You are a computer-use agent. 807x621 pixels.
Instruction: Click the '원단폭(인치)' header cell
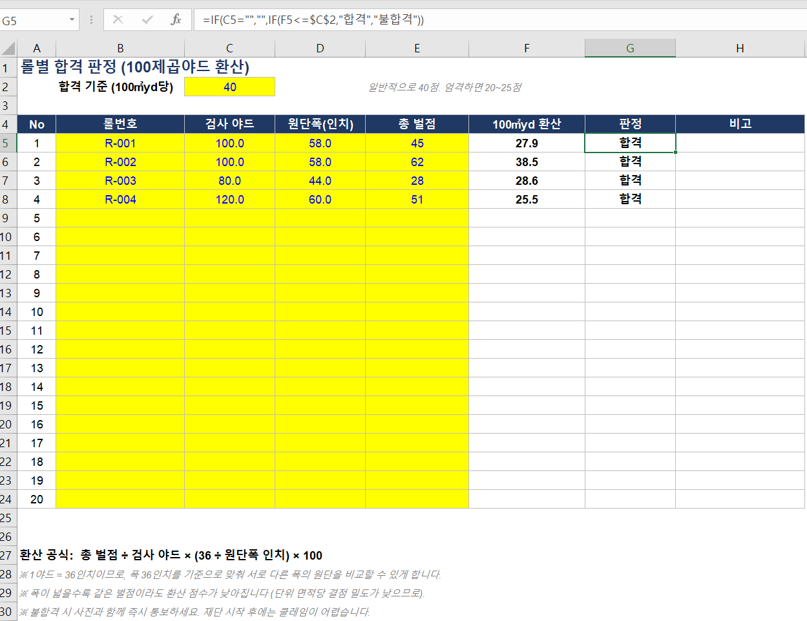[320, 124]
